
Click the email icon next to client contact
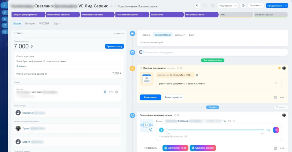pos(111,92)
